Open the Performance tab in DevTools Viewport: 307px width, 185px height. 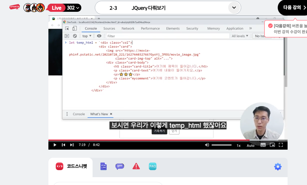(x=150, y=28)
